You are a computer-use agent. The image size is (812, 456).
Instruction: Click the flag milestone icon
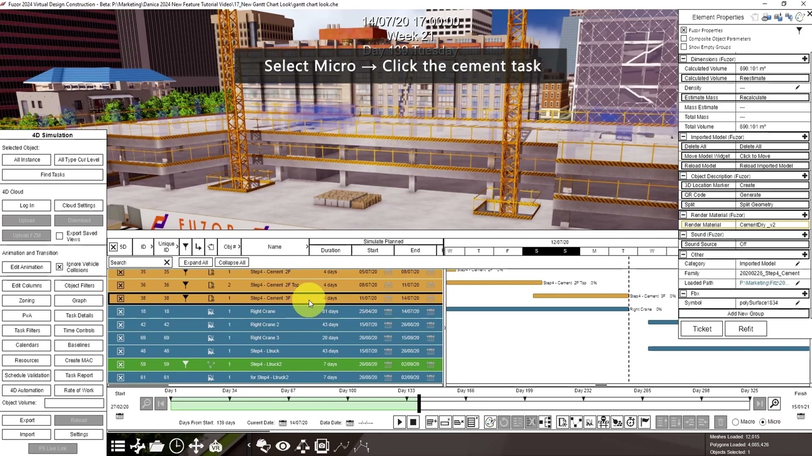tap(645, 422)
